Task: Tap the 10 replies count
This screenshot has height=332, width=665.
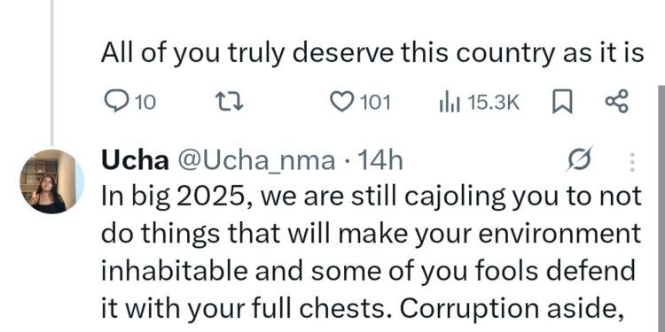Action: point(145,103)
